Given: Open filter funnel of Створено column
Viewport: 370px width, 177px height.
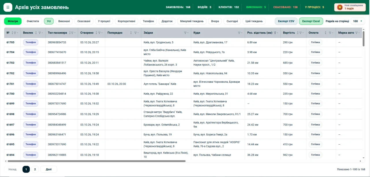Looking at the screenshot, I should [x=99, y=33].
